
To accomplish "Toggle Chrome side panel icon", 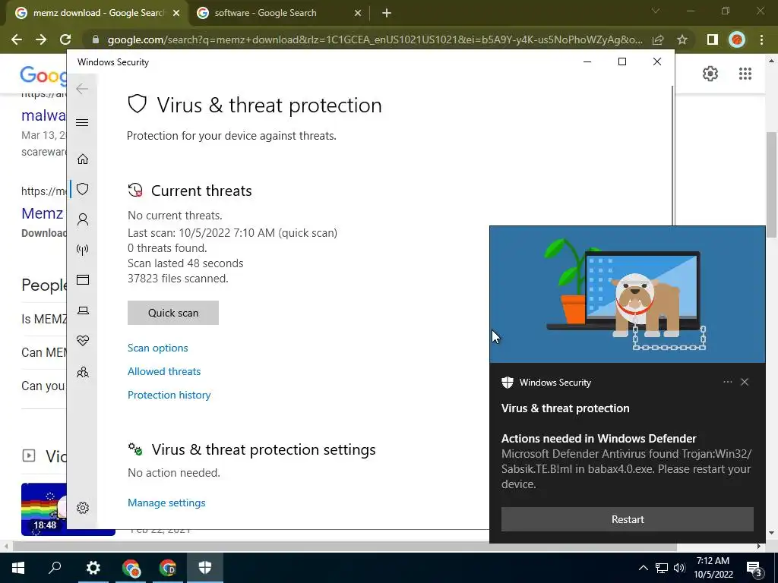I will 713,39.
